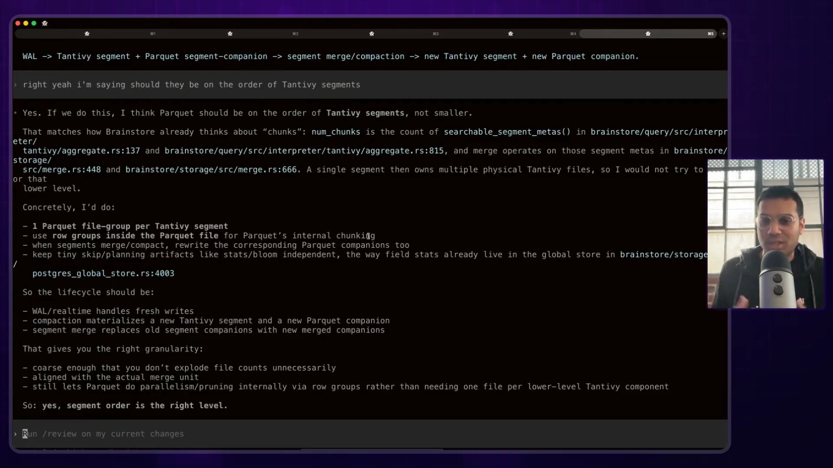This screenshot has height=468, width=833.
Task: Click the bold text 'yes, segment order is the right level.'
Action: 135,406
